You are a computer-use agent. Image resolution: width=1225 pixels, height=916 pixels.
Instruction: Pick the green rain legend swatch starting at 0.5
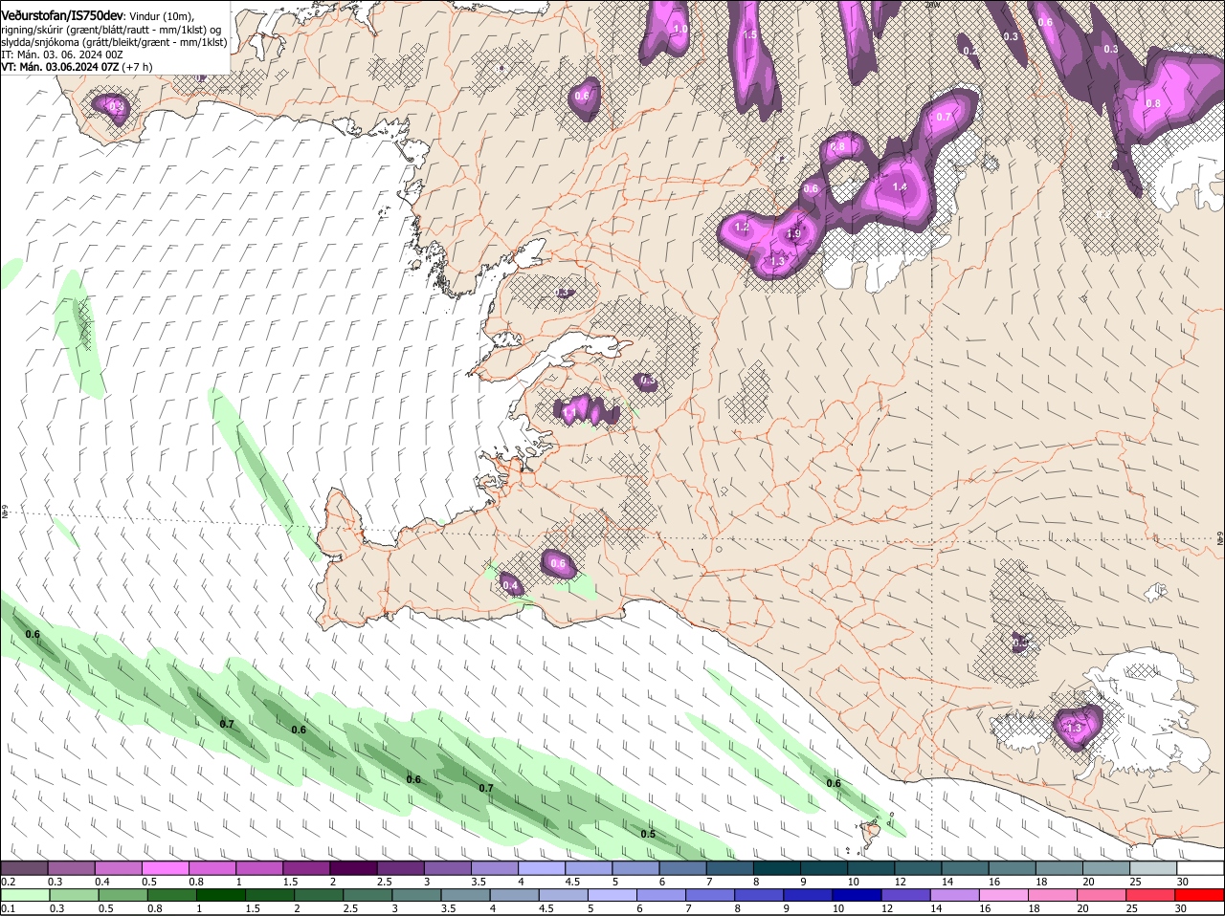tap(122, 895)
